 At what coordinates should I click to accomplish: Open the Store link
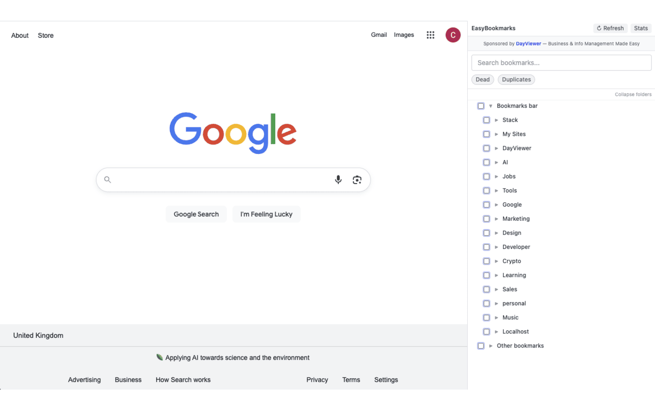pyautogui.click(x=46, y=35)
